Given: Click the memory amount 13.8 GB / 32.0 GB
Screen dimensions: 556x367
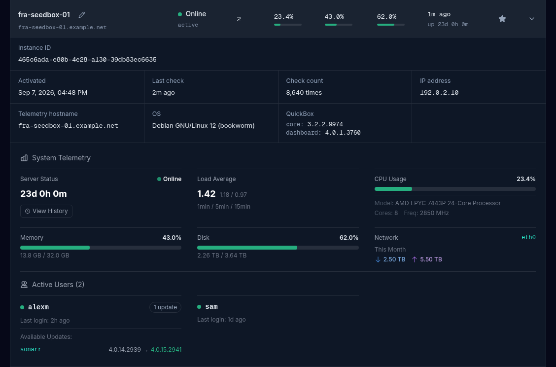Looking at the screenshot, I should (x=45, y=256).
